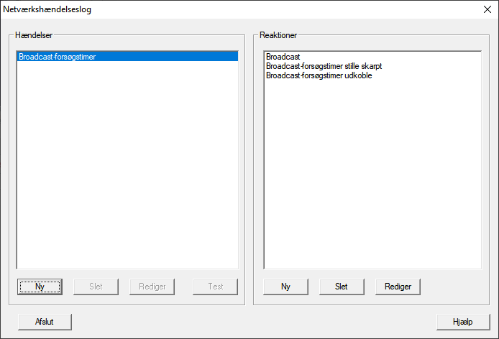Delete reaction using Slet in Reaktioner

pos(342,286)
